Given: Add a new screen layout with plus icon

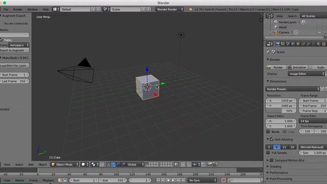Looking at the screenshot, I should pos(93,9).
